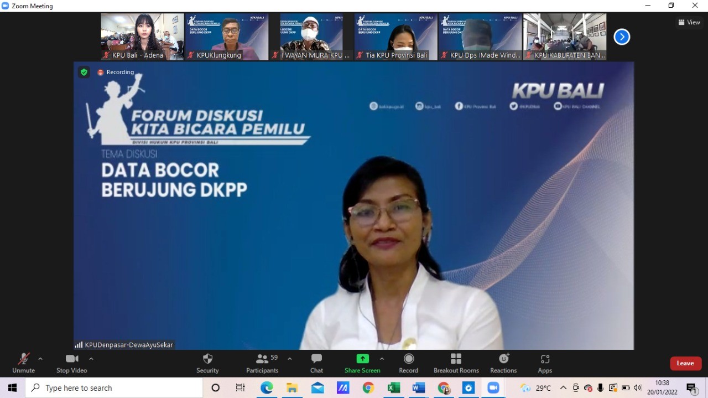The image size is (708, 398).
Task: Expand Share Screen options arrow
Action: click(382, 359)
